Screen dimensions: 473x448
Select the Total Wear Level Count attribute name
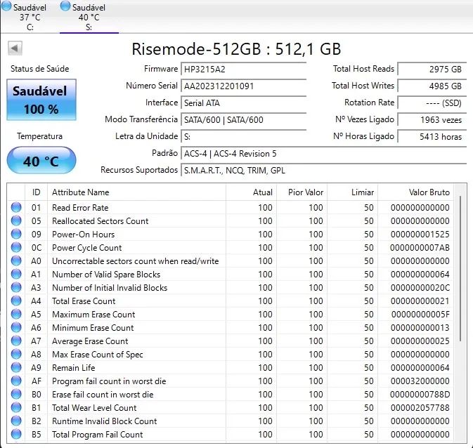94,408
